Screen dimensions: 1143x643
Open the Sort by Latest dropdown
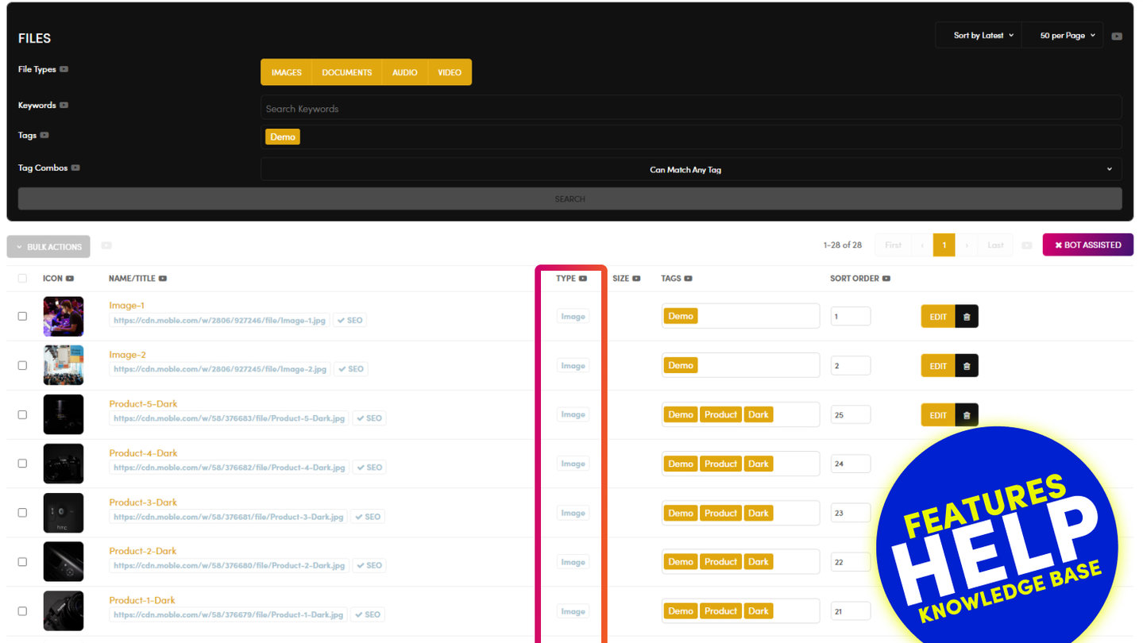pos(983,36)
